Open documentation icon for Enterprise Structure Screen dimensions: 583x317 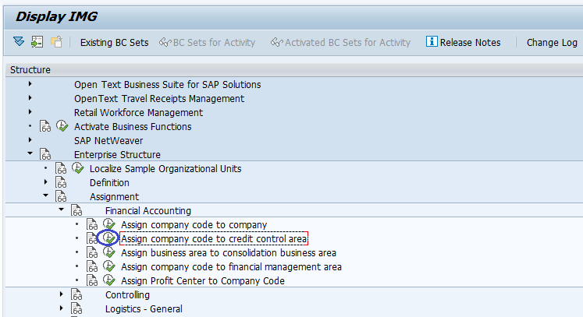pos(45,154)
